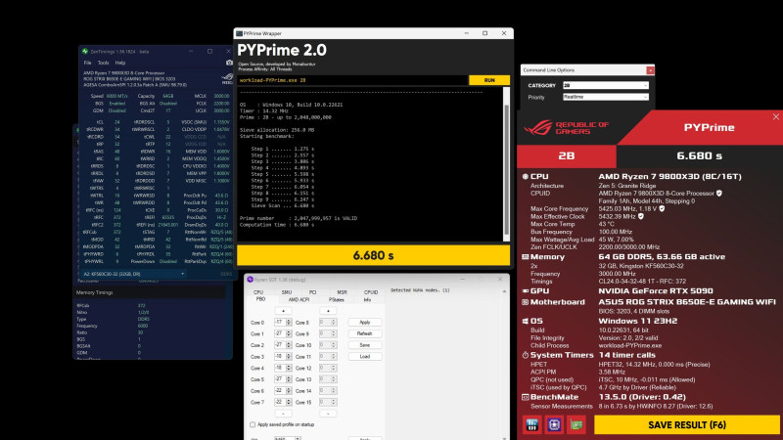Open the Help menu in ZenTimings
783x440 pixels.
coord(120,63)
